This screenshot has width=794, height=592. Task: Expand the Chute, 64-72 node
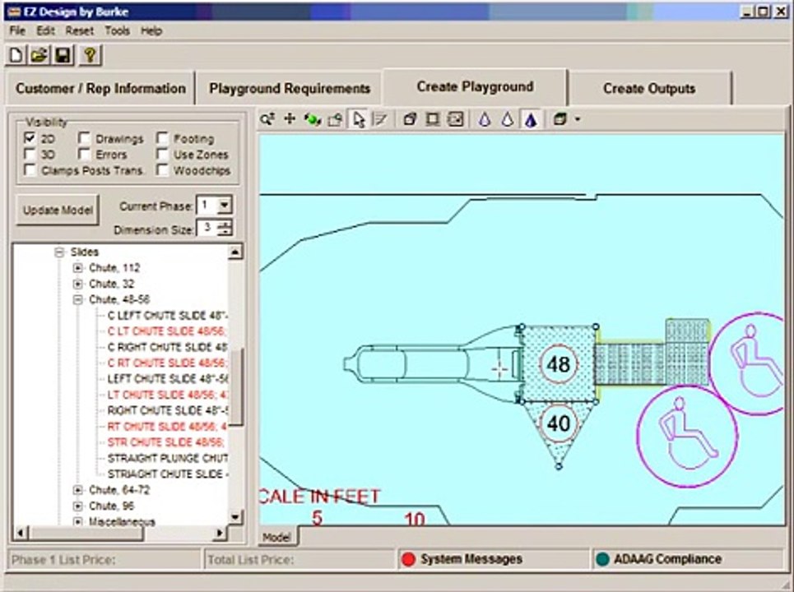tap(77, 490)
